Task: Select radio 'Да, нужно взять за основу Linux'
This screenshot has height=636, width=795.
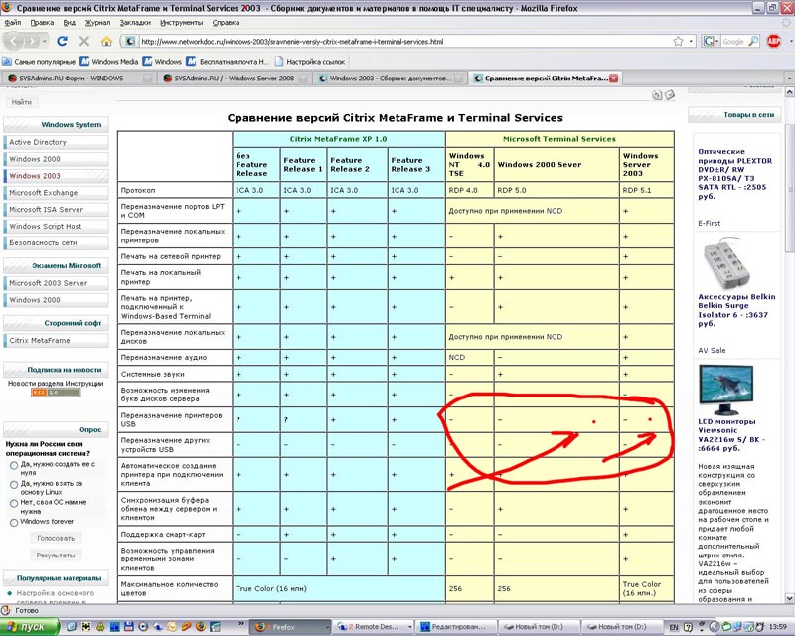Action: 14,484
